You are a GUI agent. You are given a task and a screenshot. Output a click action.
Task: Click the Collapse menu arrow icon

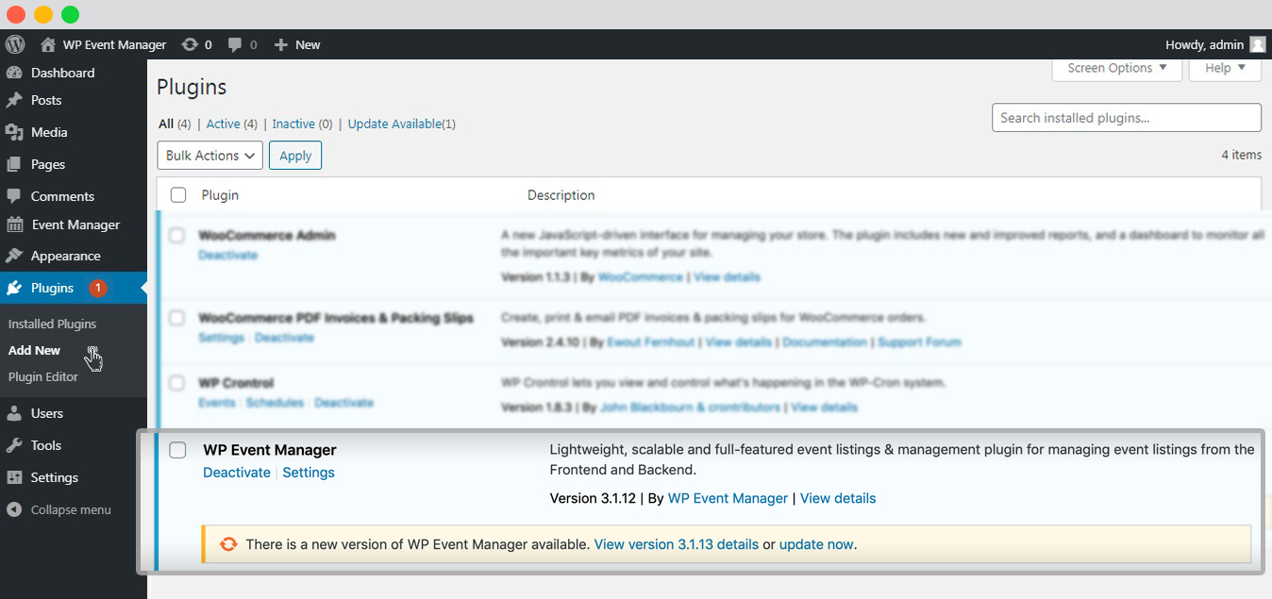14,509
